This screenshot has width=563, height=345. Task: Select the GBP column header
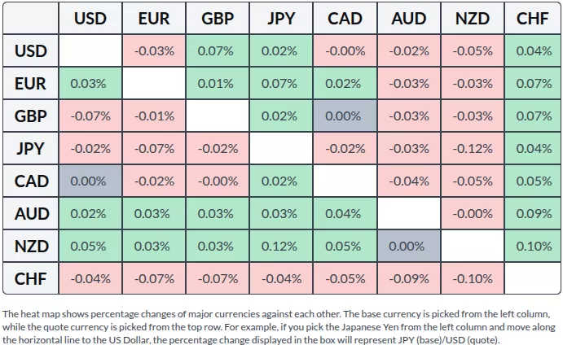pos(218,18)
